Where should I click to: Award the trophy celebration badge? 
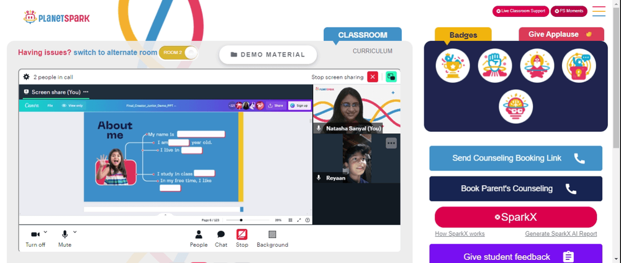tap(453, 65)
